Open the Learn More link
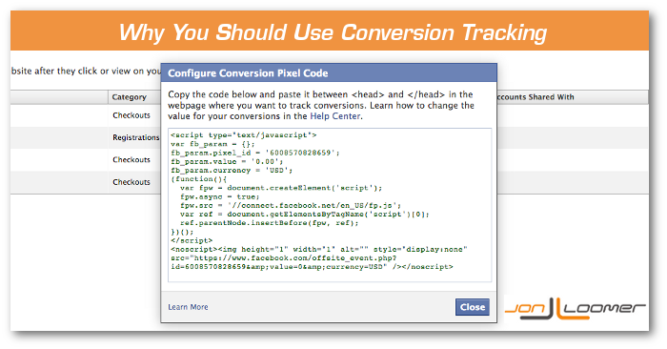The image size is (667, 349). pos(188,307)
